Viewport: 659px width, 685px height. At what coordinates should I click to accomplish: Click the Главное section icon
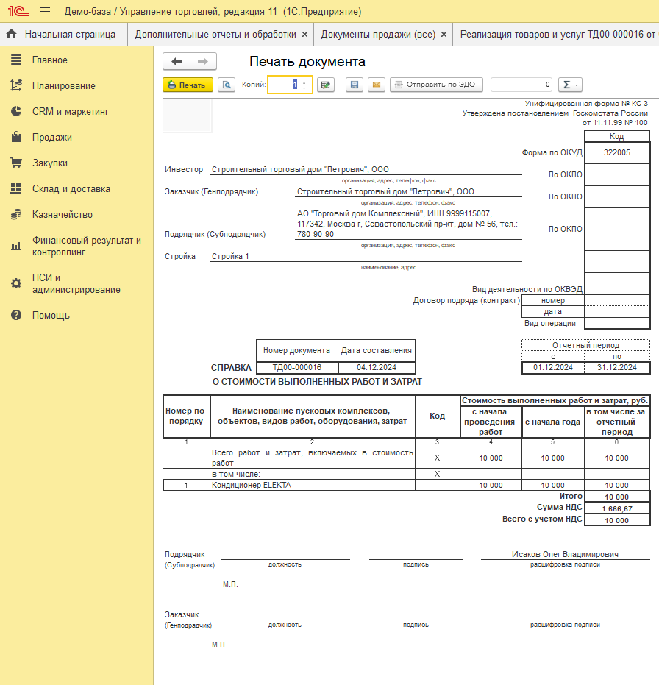(x=16, y=60)
